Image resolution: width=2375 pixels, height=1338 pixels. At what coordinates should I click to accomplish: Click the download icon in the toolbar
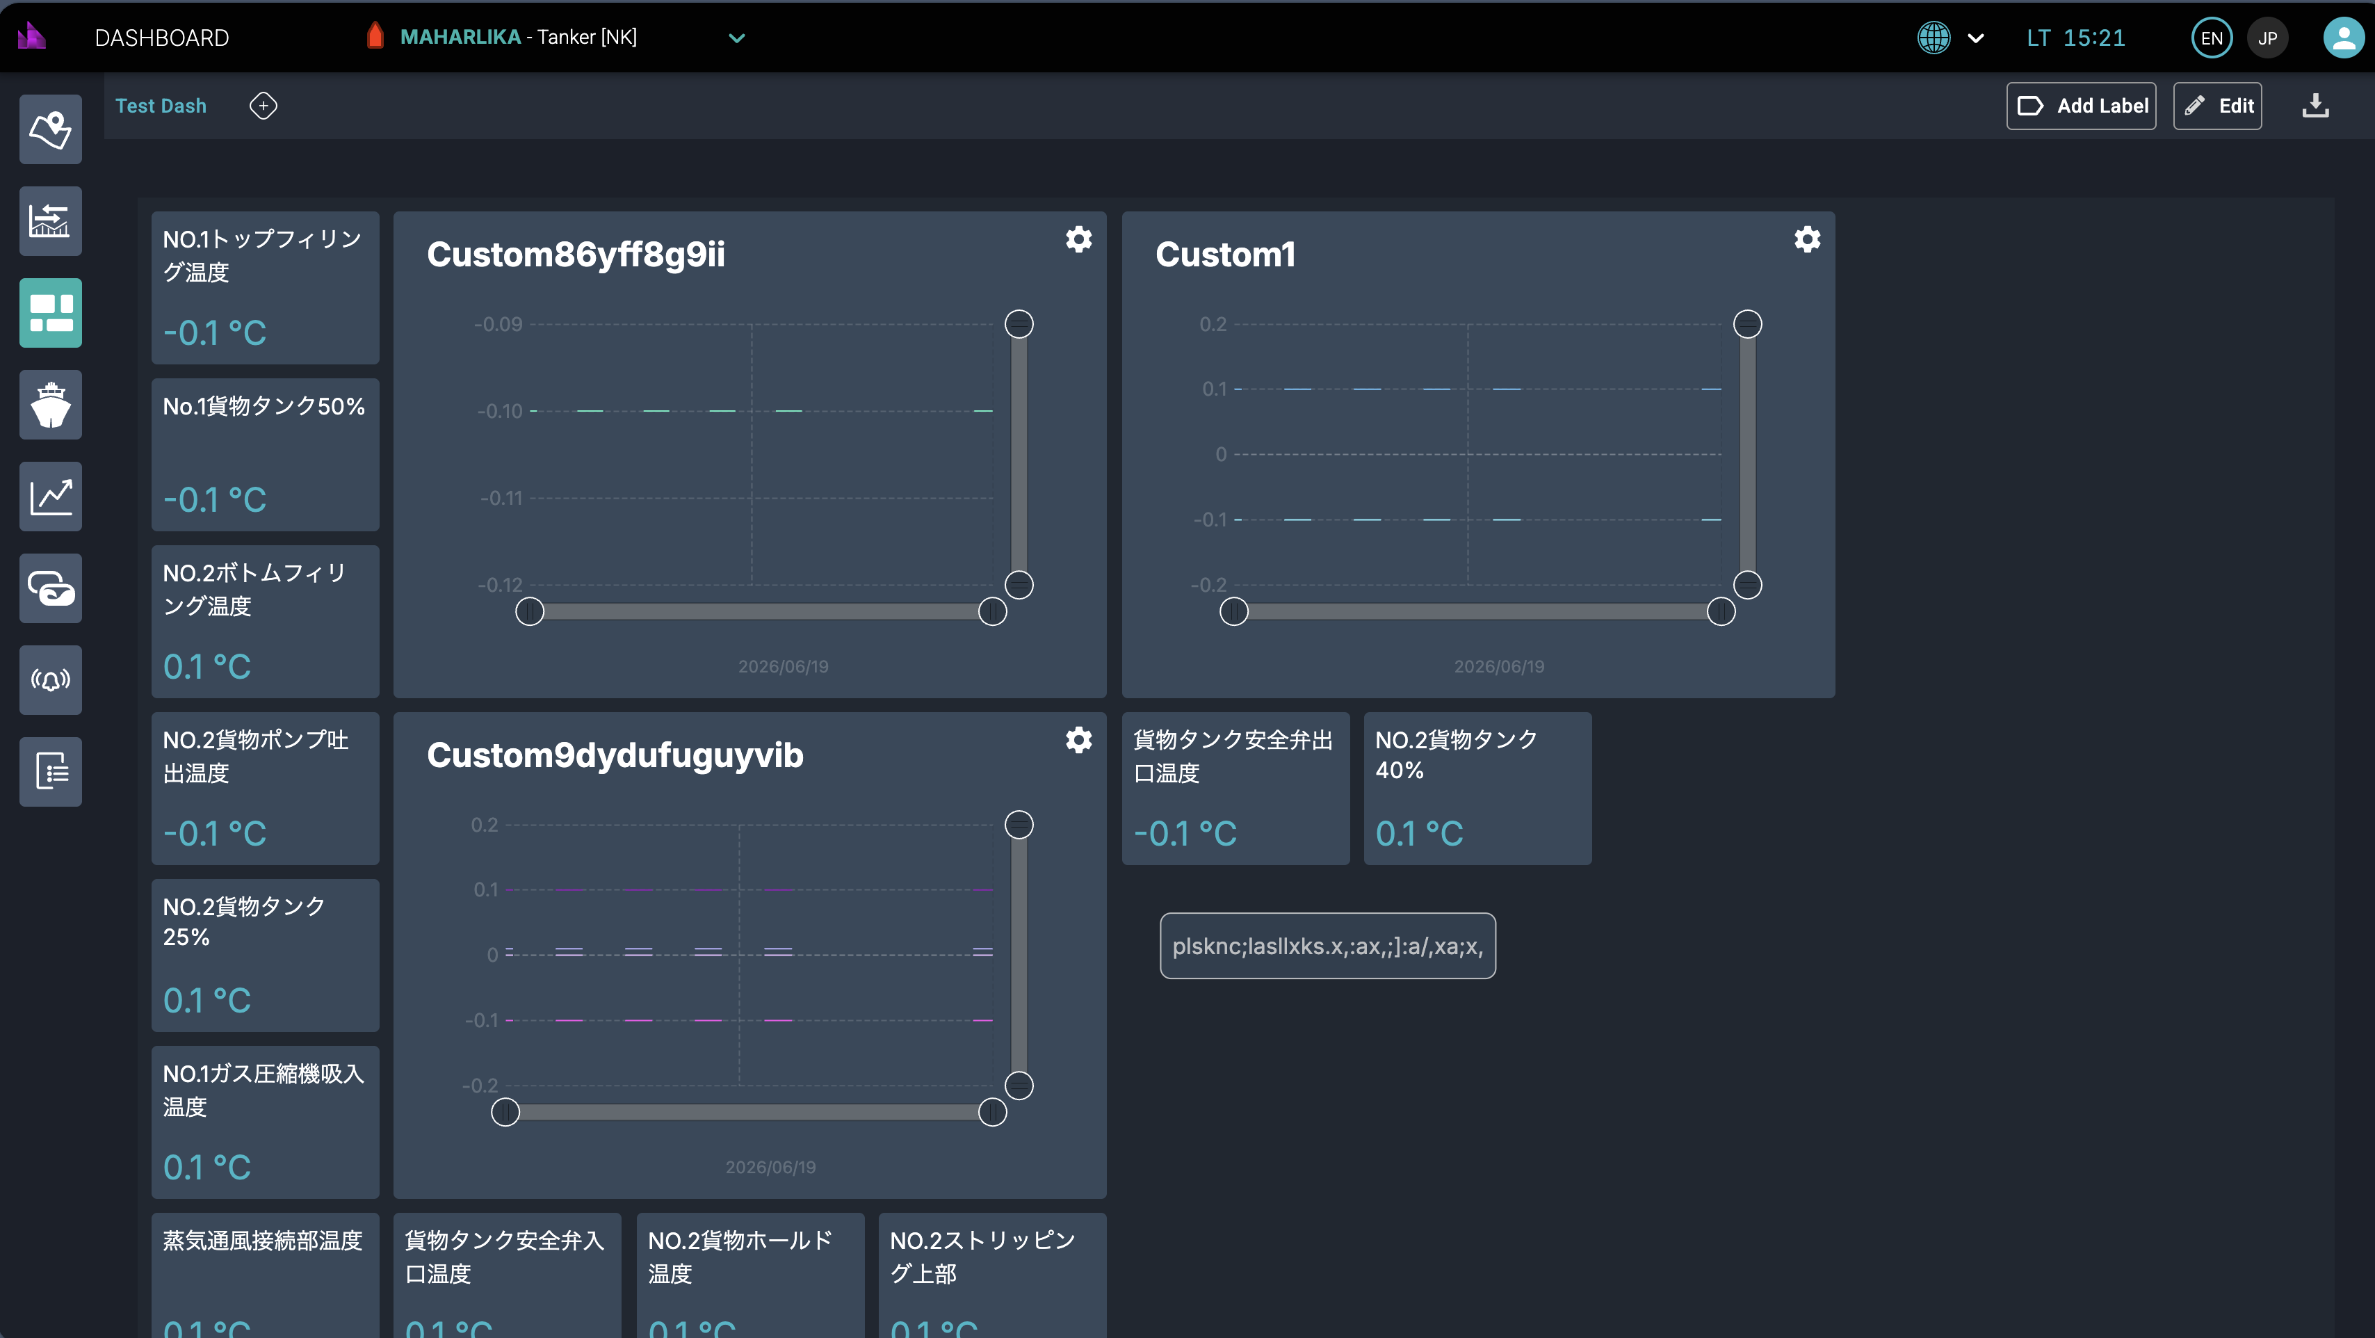point(2315,106)
